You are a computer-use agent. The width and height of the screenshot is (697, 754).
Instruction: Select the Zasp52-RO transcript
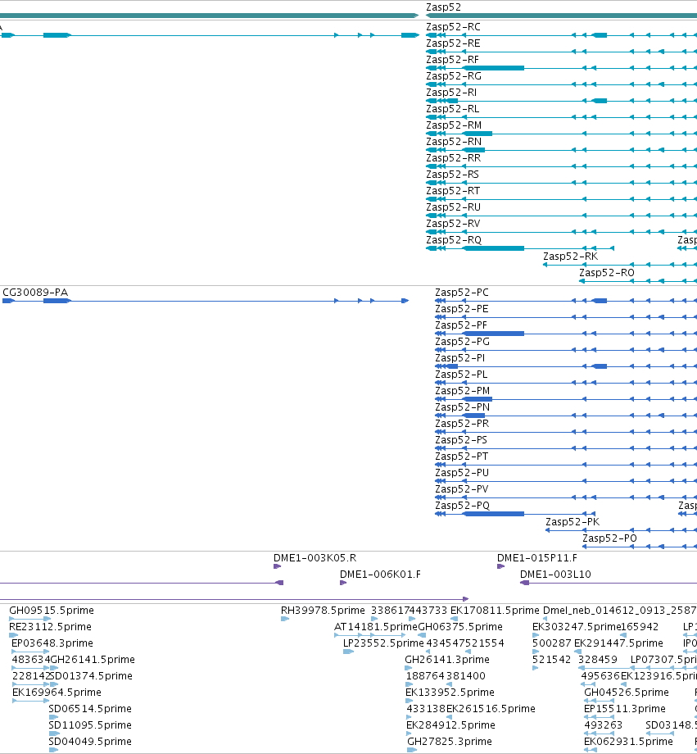pyautogui.click(x=607, y=272)
